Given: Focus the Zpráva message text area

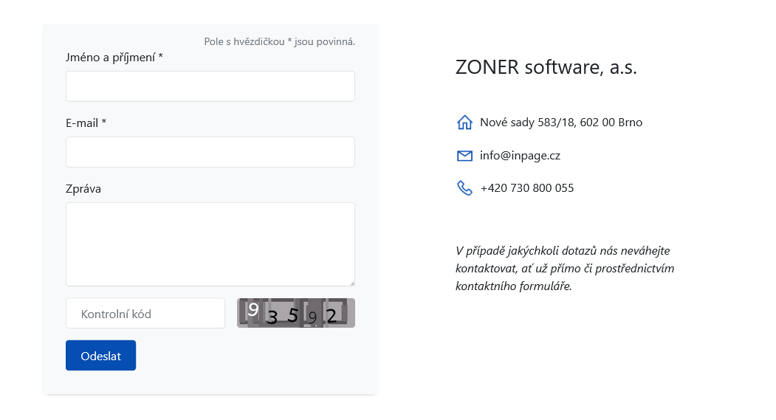Looking at the screenshot, I should pyautogui.click(x=210, y=244).
